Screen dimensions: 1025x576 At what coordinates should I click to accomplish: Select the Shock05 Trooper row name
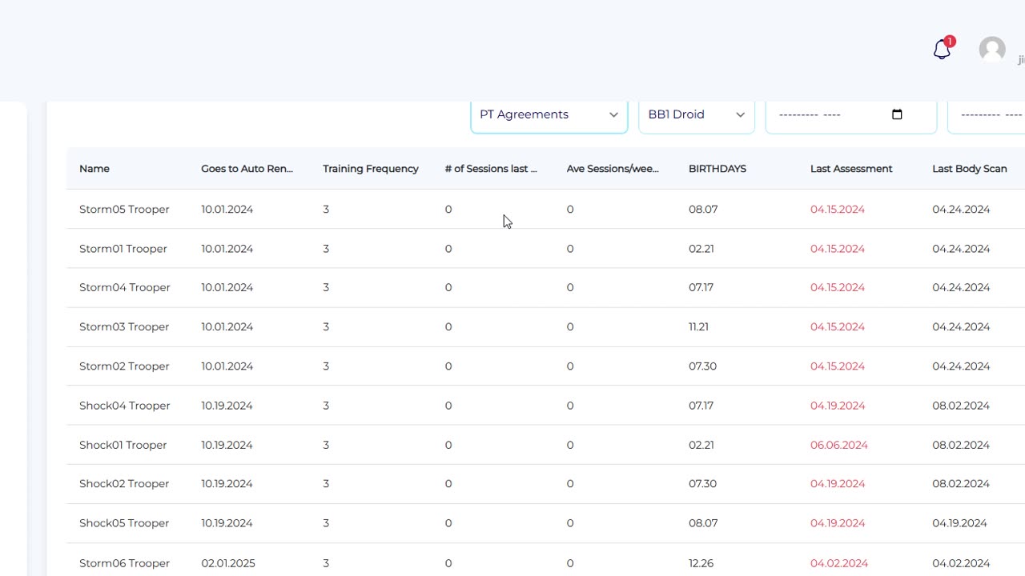124,523
